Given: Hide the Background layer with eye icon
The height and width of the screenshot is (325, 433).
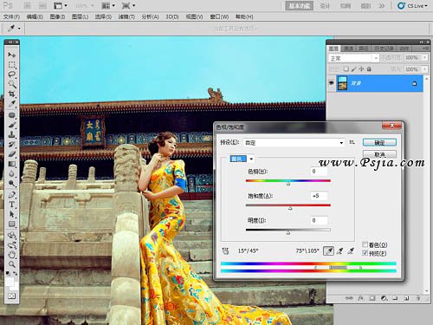Looking at the screenshot, I should coord(332,83).
